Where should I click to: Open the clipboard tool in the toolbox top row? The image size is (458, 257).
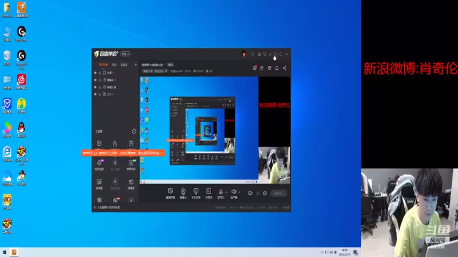[131, 144]
